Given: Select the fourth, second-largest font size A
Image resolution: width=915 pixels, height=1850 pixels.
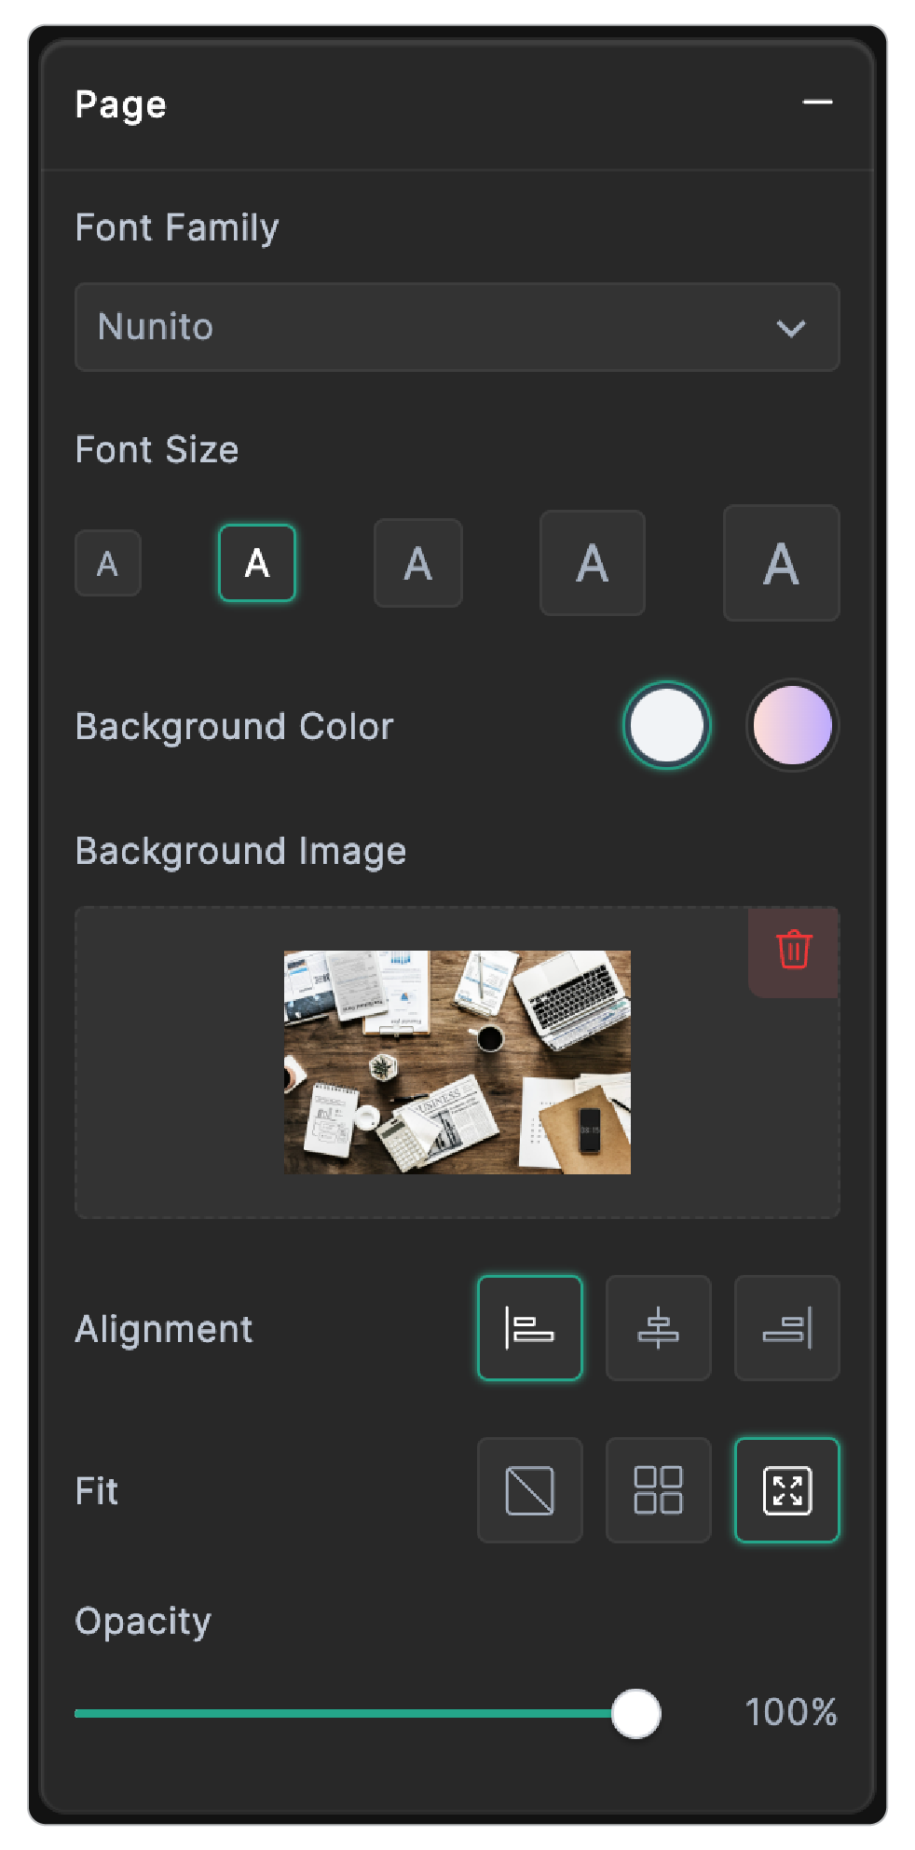Looking at the screenshot, I should 593,563.
